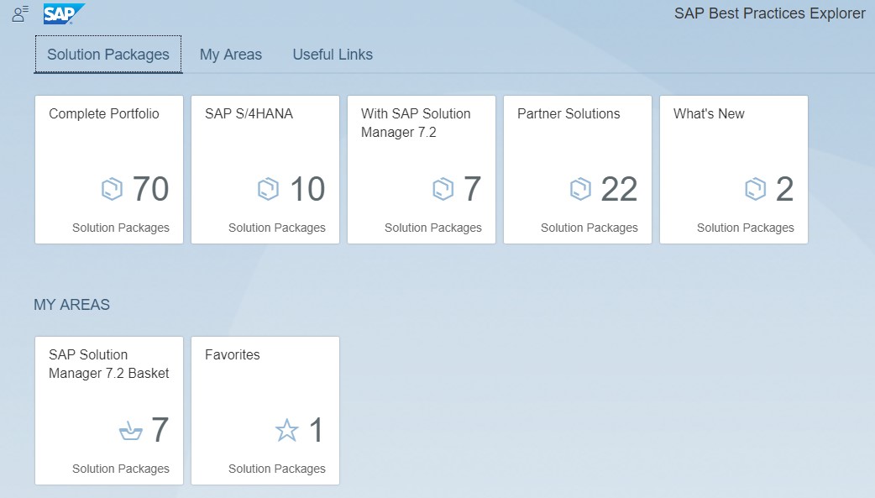Click the package icon on Partner Solutions tile

click(580, 190)
